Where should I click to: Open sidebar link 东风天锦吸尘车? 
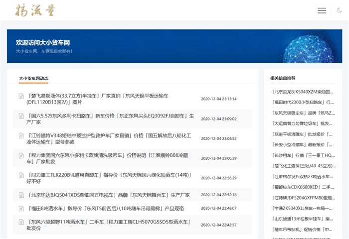click(x=303, y=113)
